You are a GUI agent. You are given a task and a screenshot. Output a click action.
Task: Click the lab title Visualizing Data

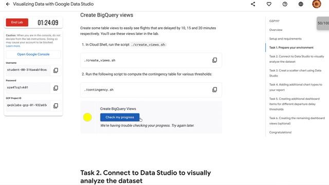coord(53,4)
